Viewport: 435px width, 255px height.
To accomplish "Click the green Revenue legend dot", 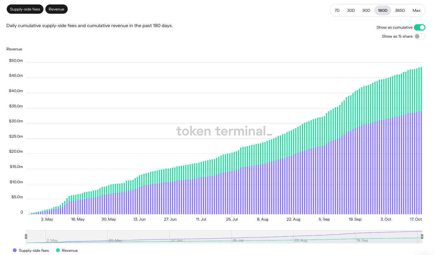I will (58, 251).
